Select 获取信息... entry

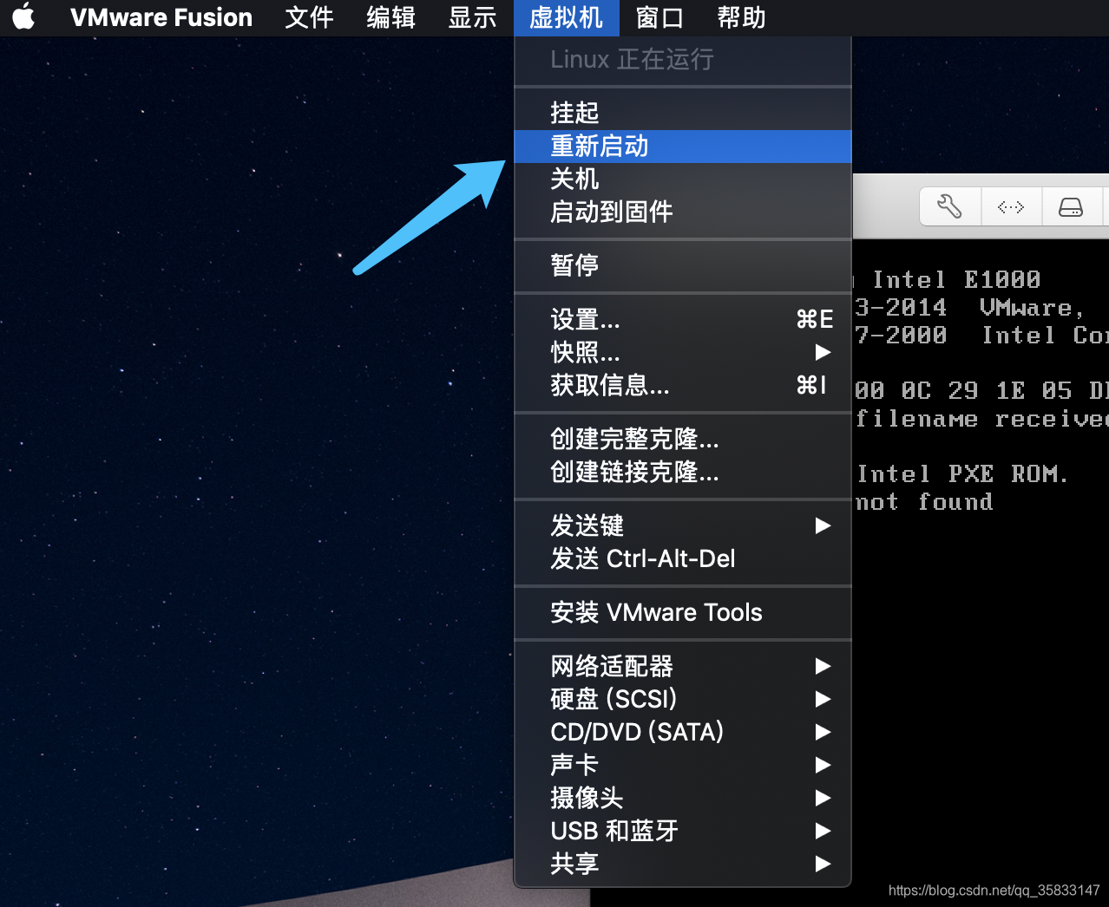pyautogui.click(x=683, y=385)
